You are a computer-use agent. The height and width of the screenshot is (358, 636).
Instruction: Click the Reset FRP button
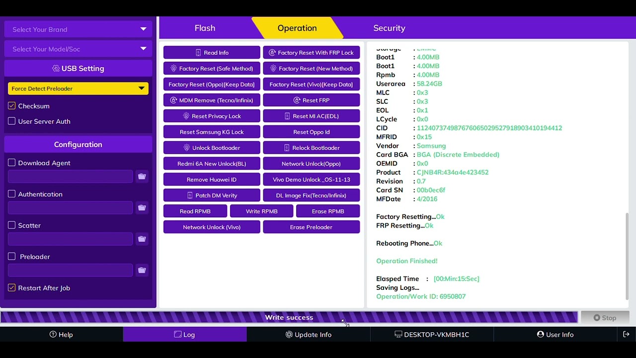(311, 100)
